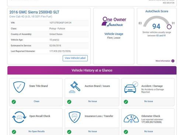Click the Estimated In Service date 02/06/2016
180x135 pixels.
click(x=55, y=46)
